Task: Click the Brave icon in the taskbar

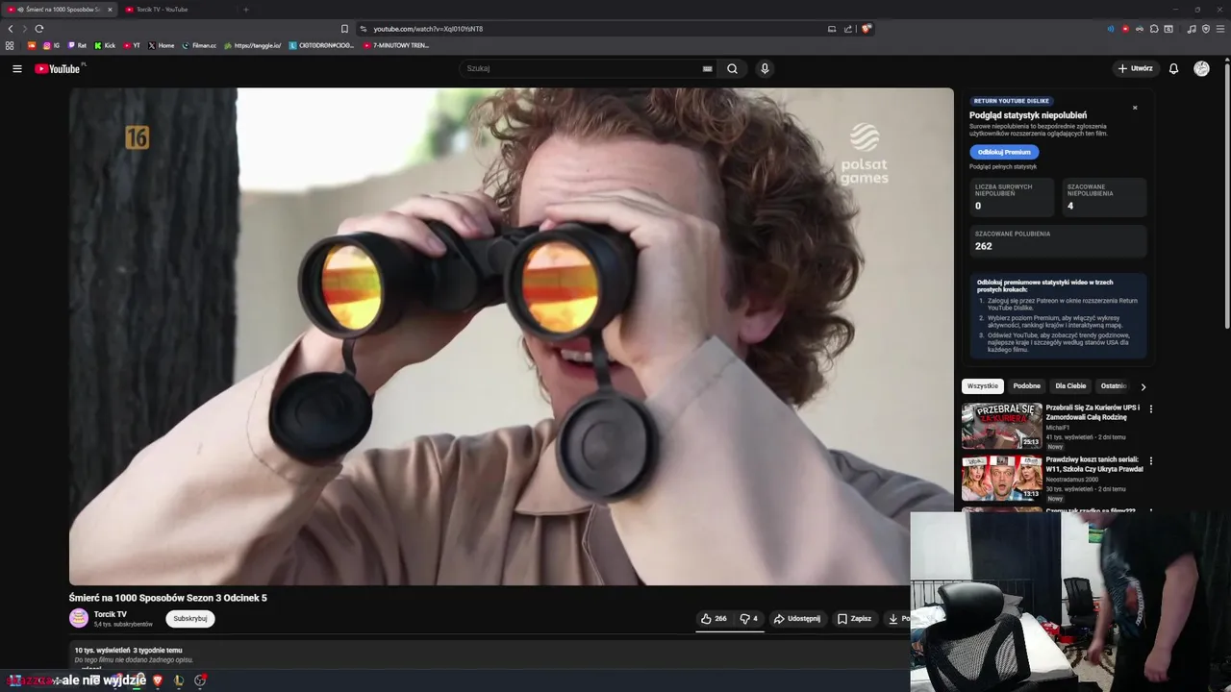Action: (x=158, y=680)
